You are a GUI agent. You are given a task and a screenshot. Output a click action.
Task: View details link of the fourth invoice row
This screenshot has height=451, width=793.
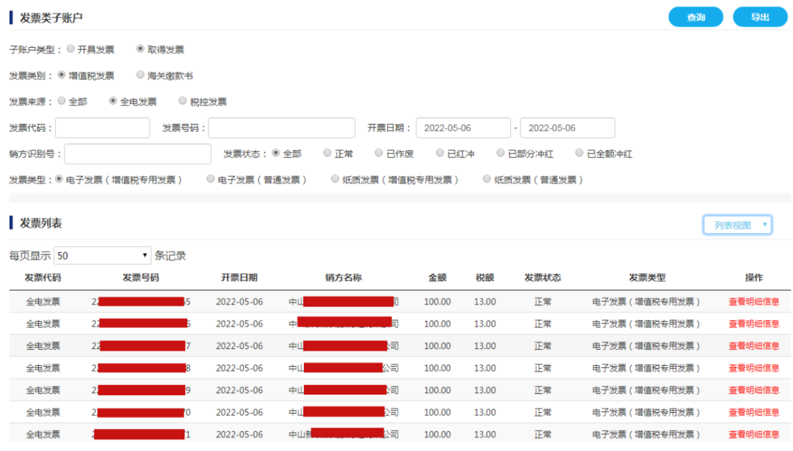(753, 368)
